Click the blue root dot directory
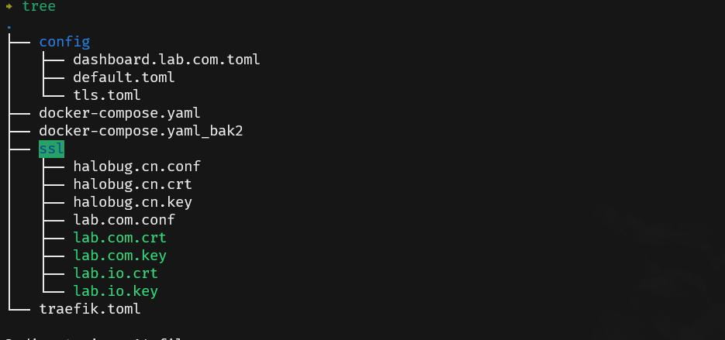 (x=9, y=28)
